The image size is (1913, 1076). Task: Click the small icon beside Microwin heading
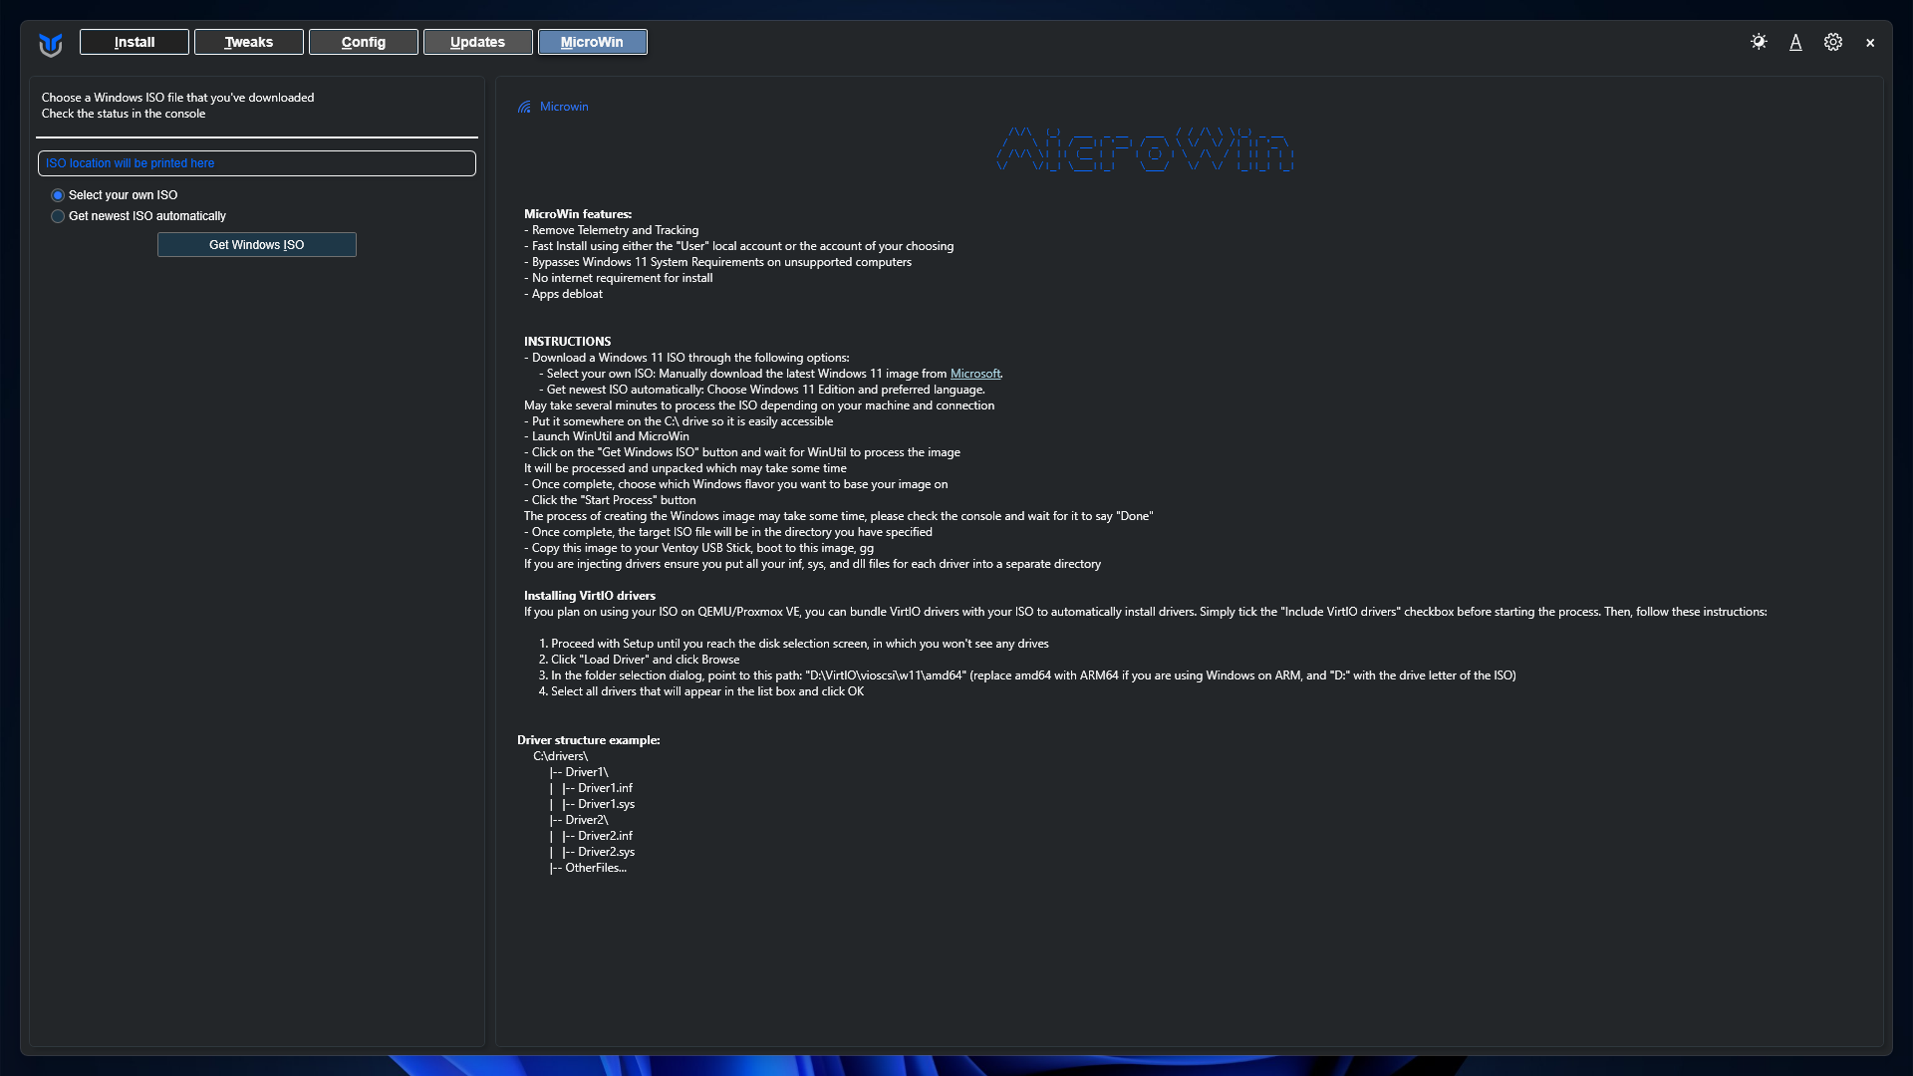coord(524,107)
